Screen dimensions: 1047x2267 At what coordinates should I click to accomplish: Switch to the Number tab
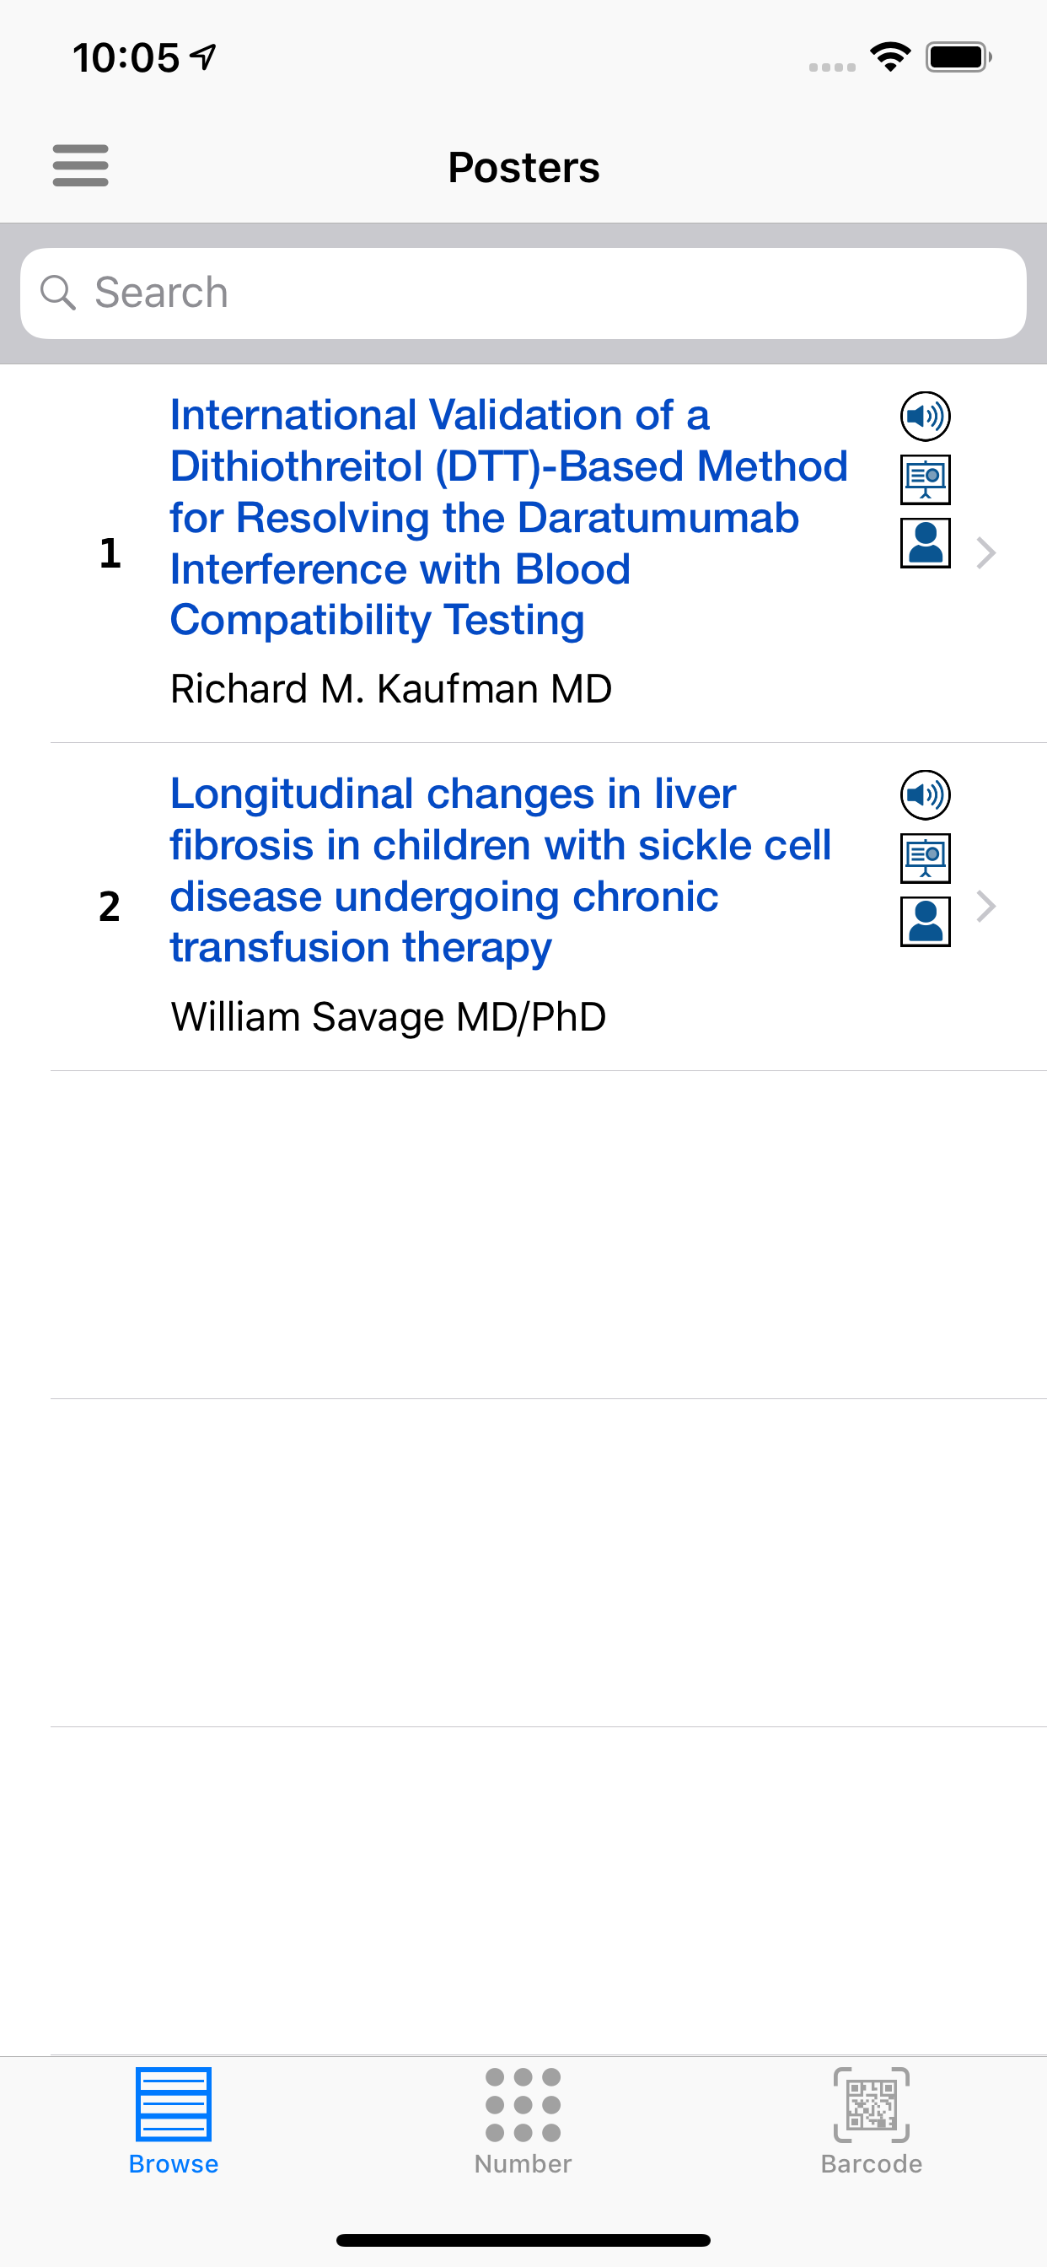click(523, 2121)
